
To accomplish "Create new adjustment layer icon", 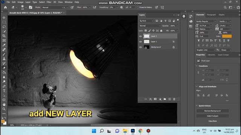I will click(x=160, y=99).
